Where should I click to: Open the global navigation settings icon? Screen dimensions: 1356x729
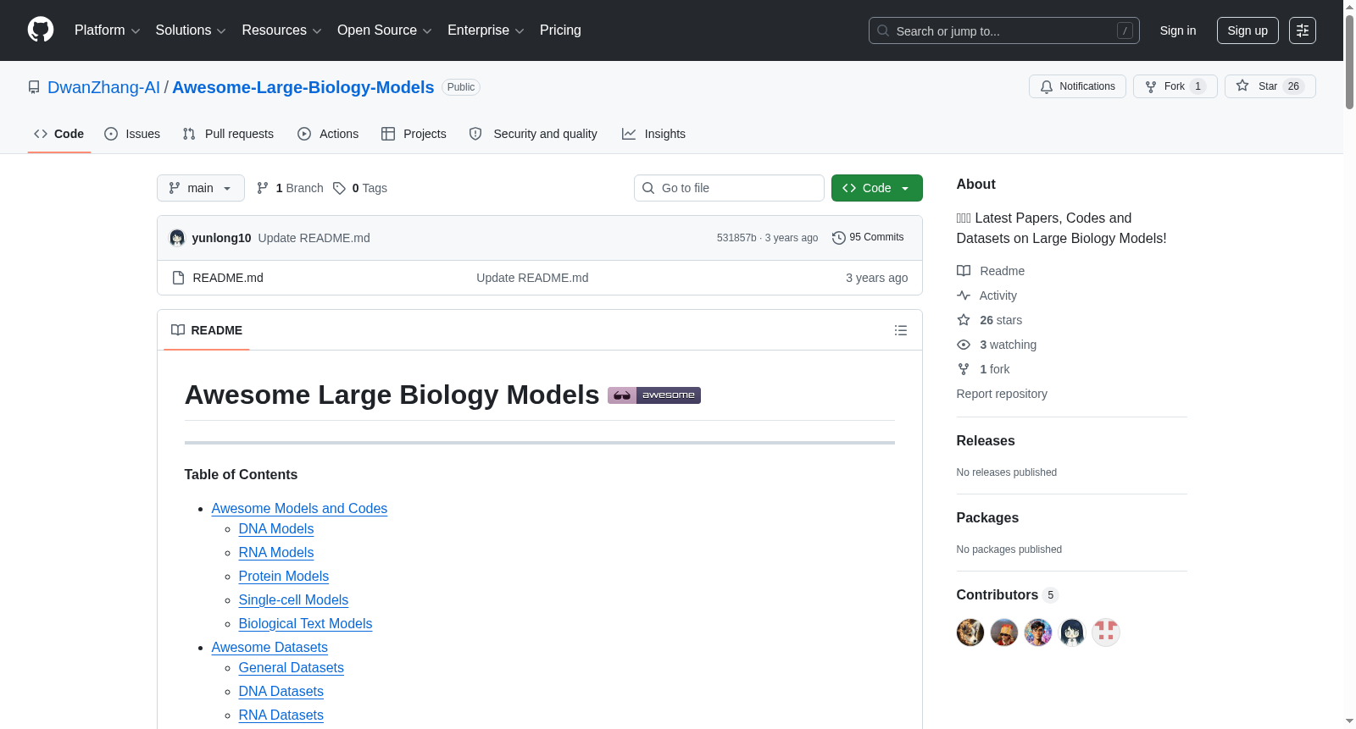[1303, 30]
